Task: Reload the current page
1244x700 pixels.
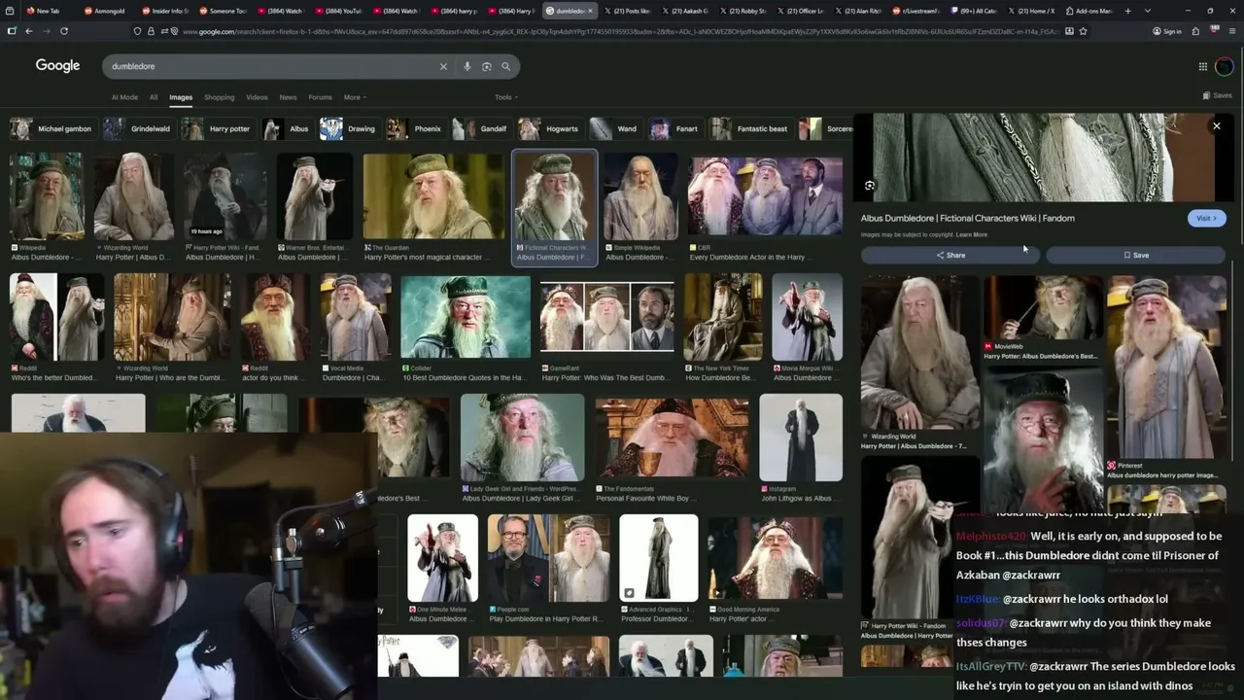Action: click(64, 31)
